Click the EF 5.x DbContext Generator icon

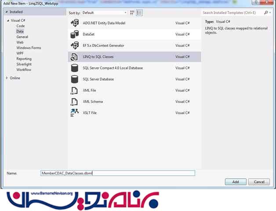click(74, 46)
